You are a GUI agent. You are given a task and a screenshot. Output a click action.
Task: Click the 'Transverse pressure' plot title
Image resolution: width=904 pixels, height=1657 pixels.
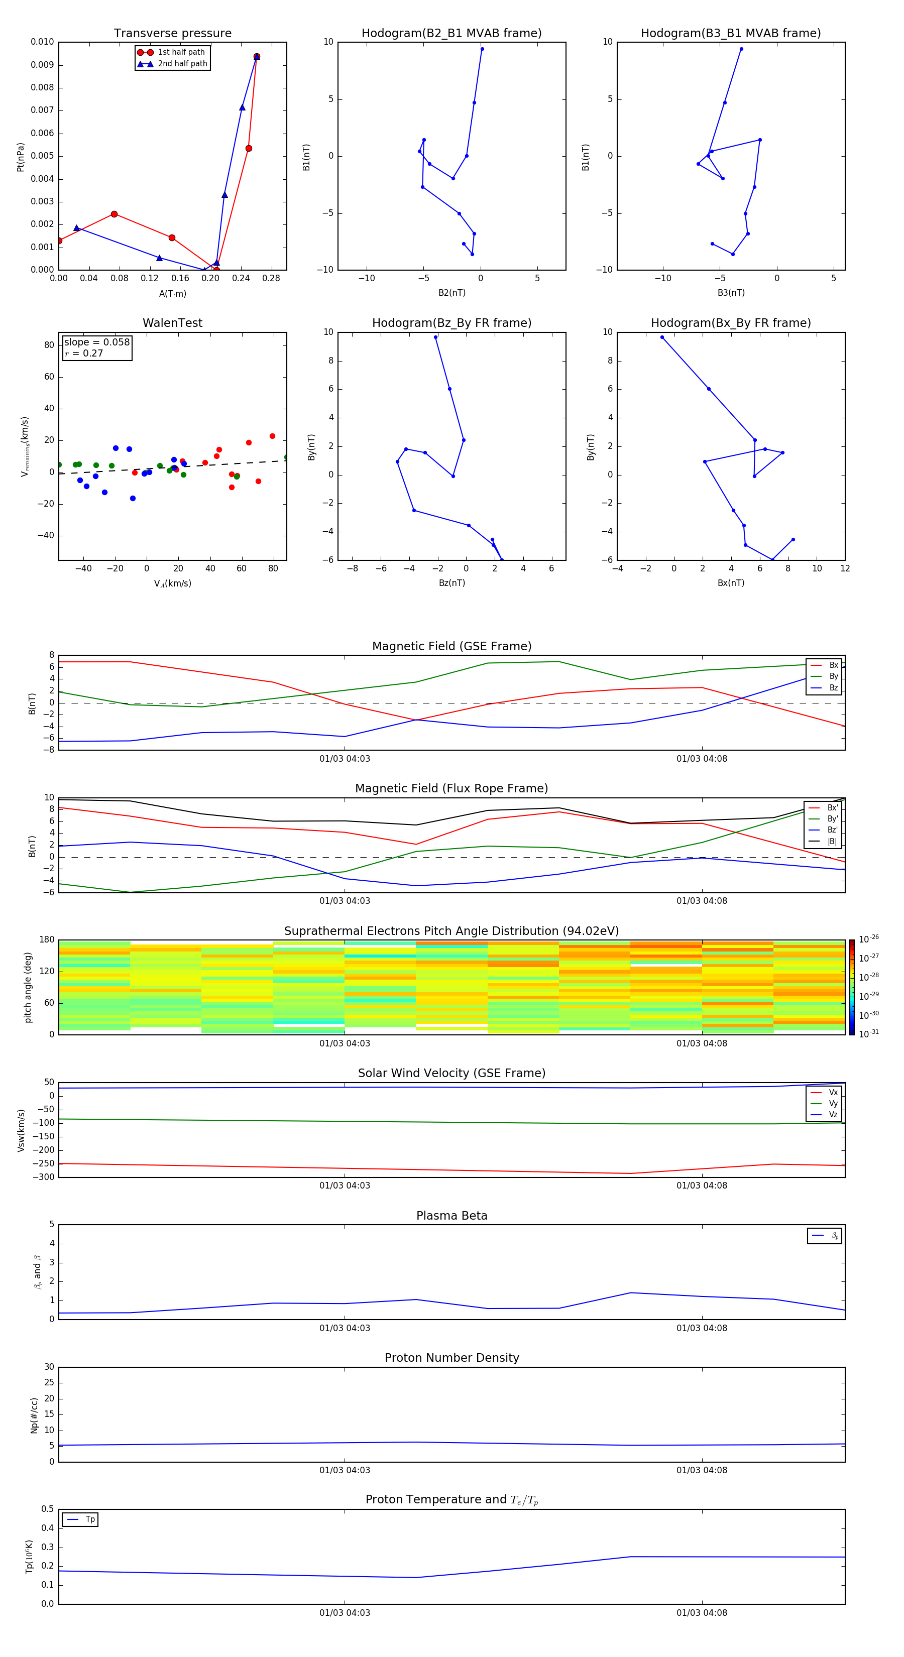pyautogui.click(x=172, y=34)
